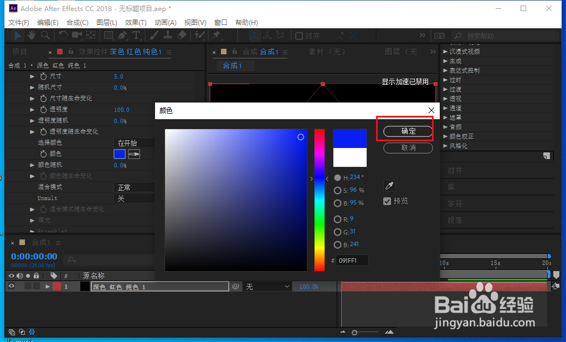The height and width of the screenshot is (342, 566).
Task: Select the Pan Behind anchor point tool
Action: click(91, 35)
